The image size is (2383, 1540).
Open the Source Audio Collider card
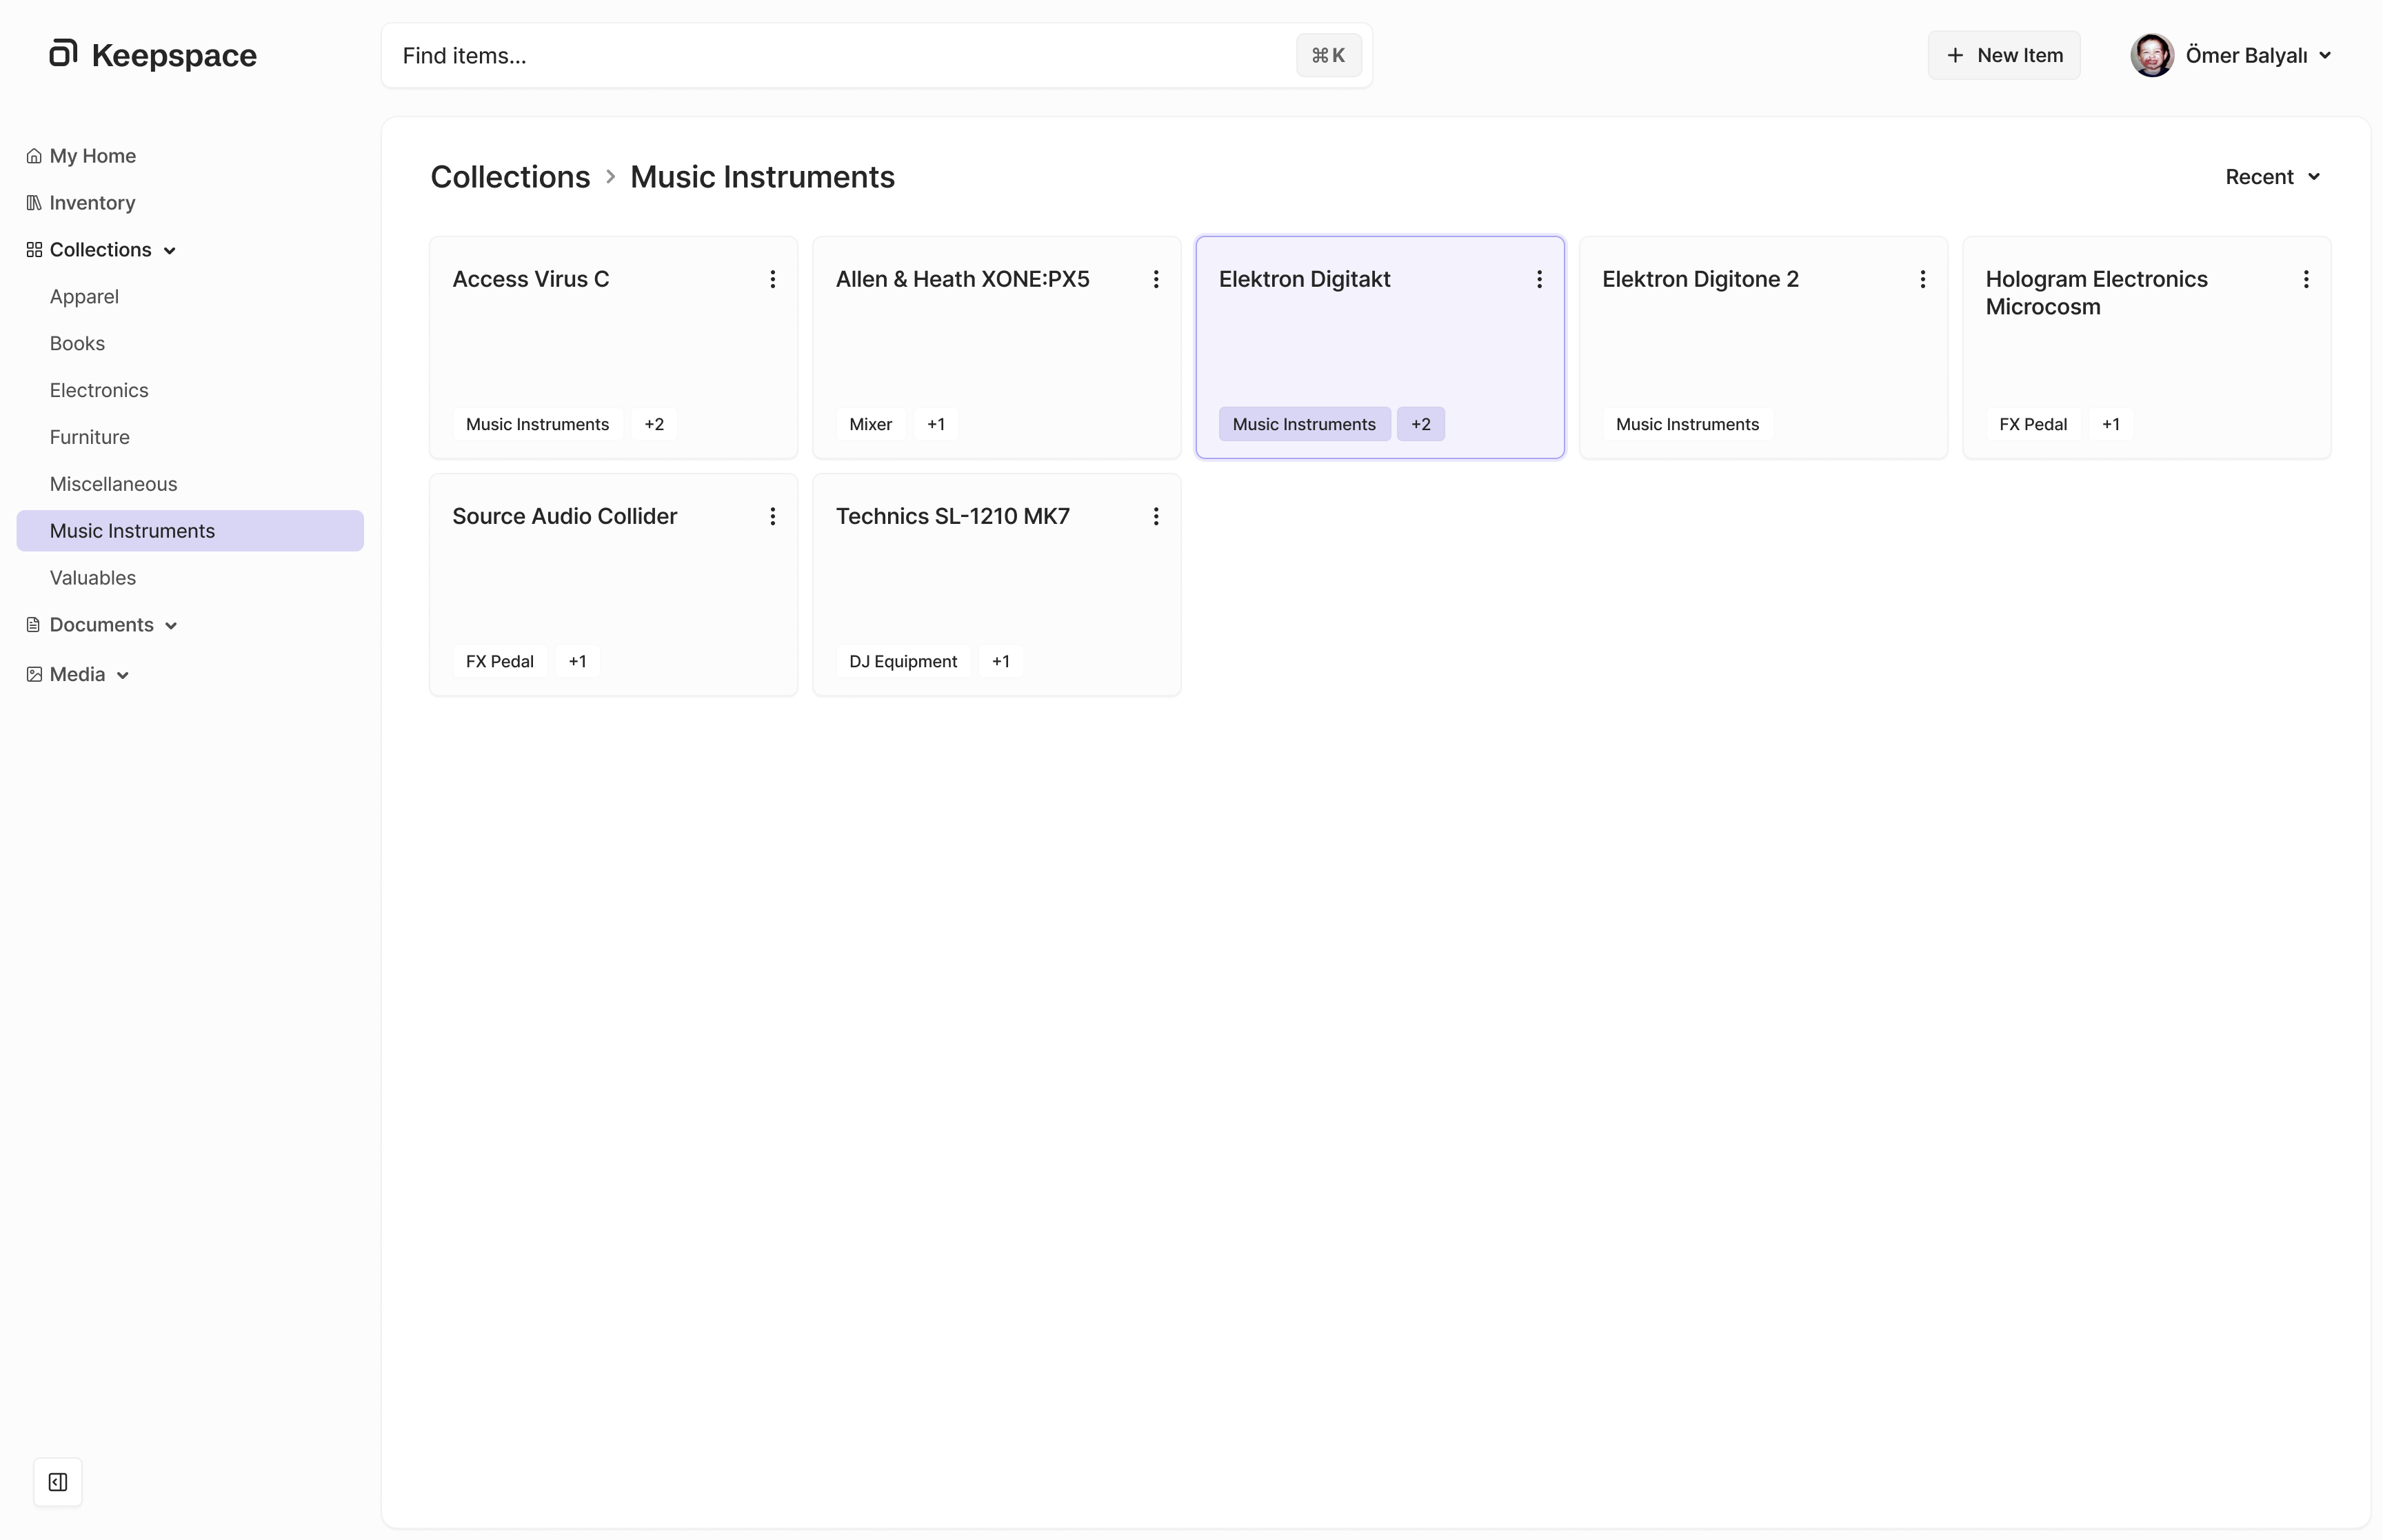(613, 584)
